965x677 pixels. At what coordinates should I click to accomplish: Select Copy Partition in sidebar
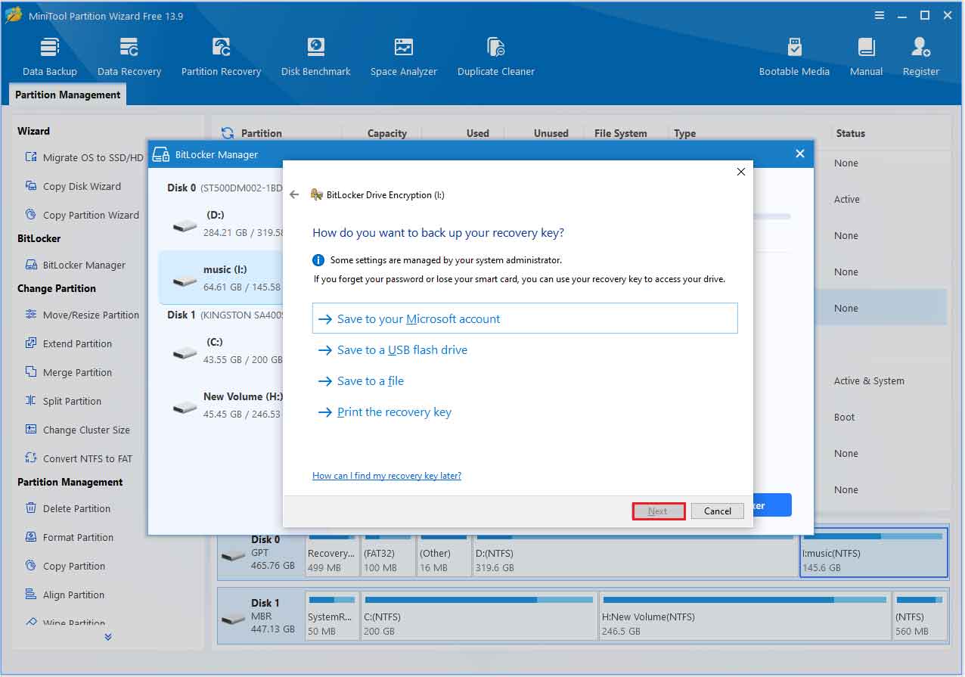pyautogui.click(x=65, y=566)
